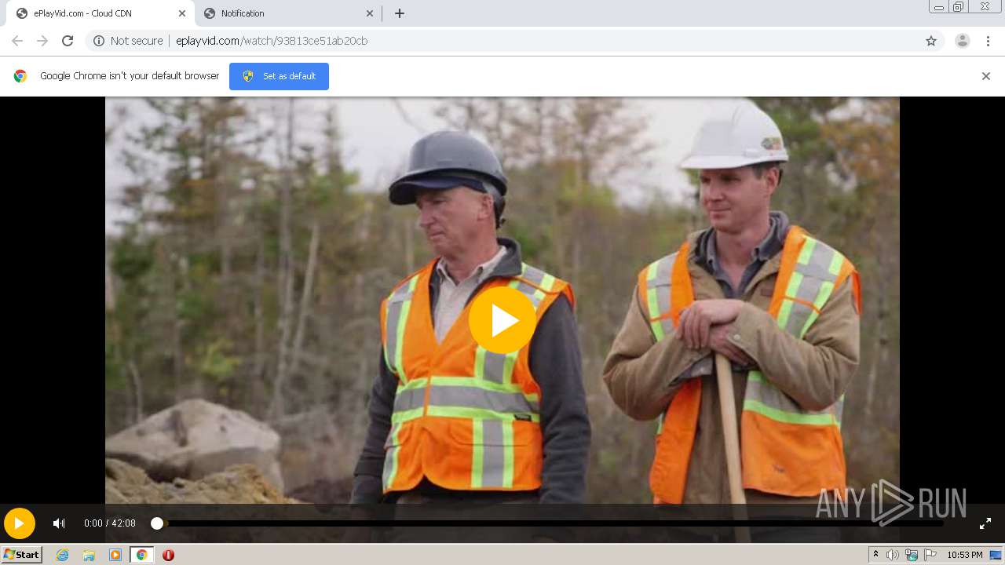Open the Windows Start menu
Image resolution: width=1005 pixels, height=565 pixels.
pyautogui.click(x=21, y=555)
